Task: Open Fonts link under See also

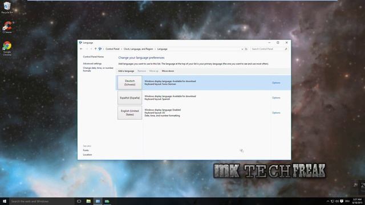Action: click(x=86, y=150)
